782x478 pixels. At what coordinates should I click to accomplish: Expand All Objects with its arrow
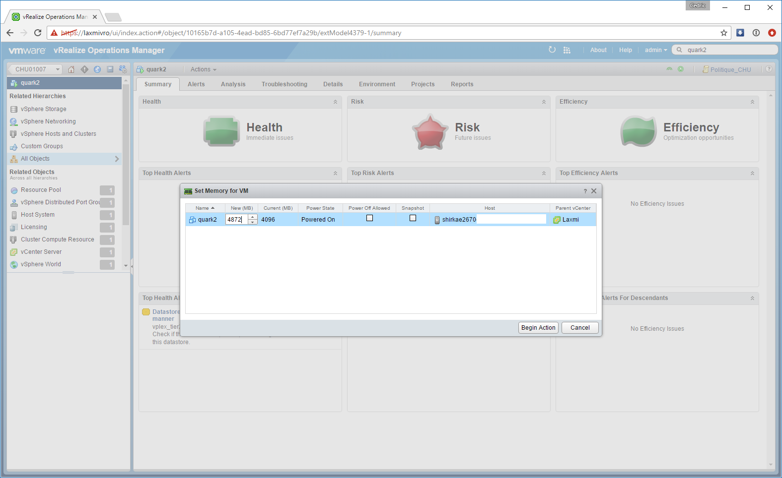click(117, 159)
